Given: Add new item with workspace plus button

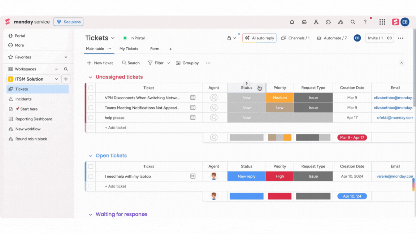Looking at the screenshot, I should click(x=66, y=79).
